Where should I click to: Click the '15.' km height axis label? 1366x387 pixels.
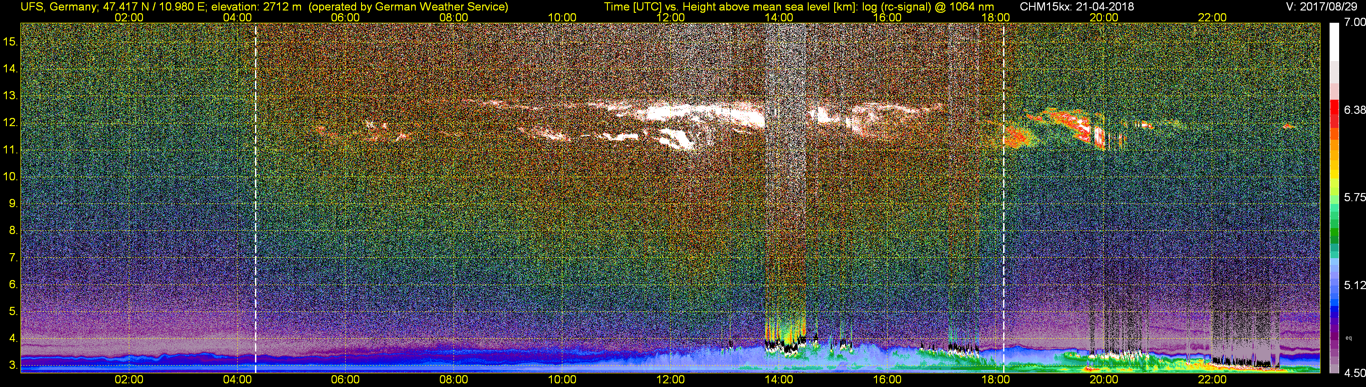[10, 41]
